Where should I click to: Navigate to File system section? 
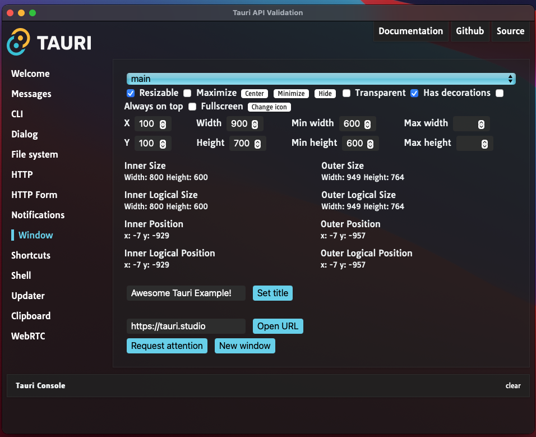35,154
